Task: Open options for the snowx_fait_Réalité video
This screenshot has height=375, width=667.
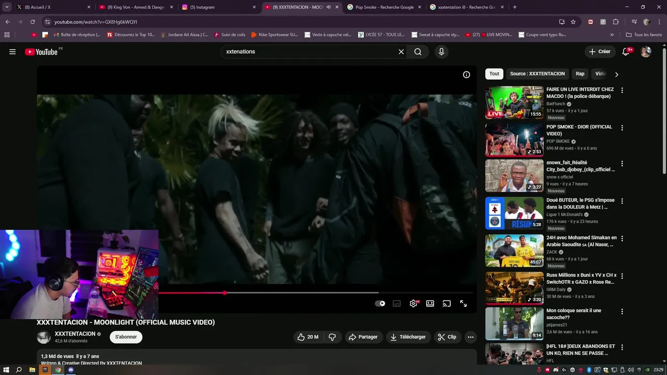Action: 622,163
